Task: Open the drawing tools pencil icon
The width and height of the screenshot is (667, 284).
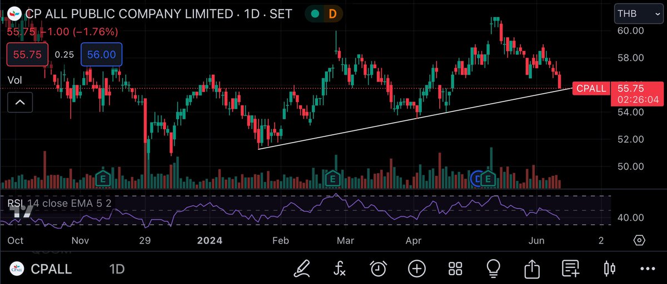Action: coord(303,269)
